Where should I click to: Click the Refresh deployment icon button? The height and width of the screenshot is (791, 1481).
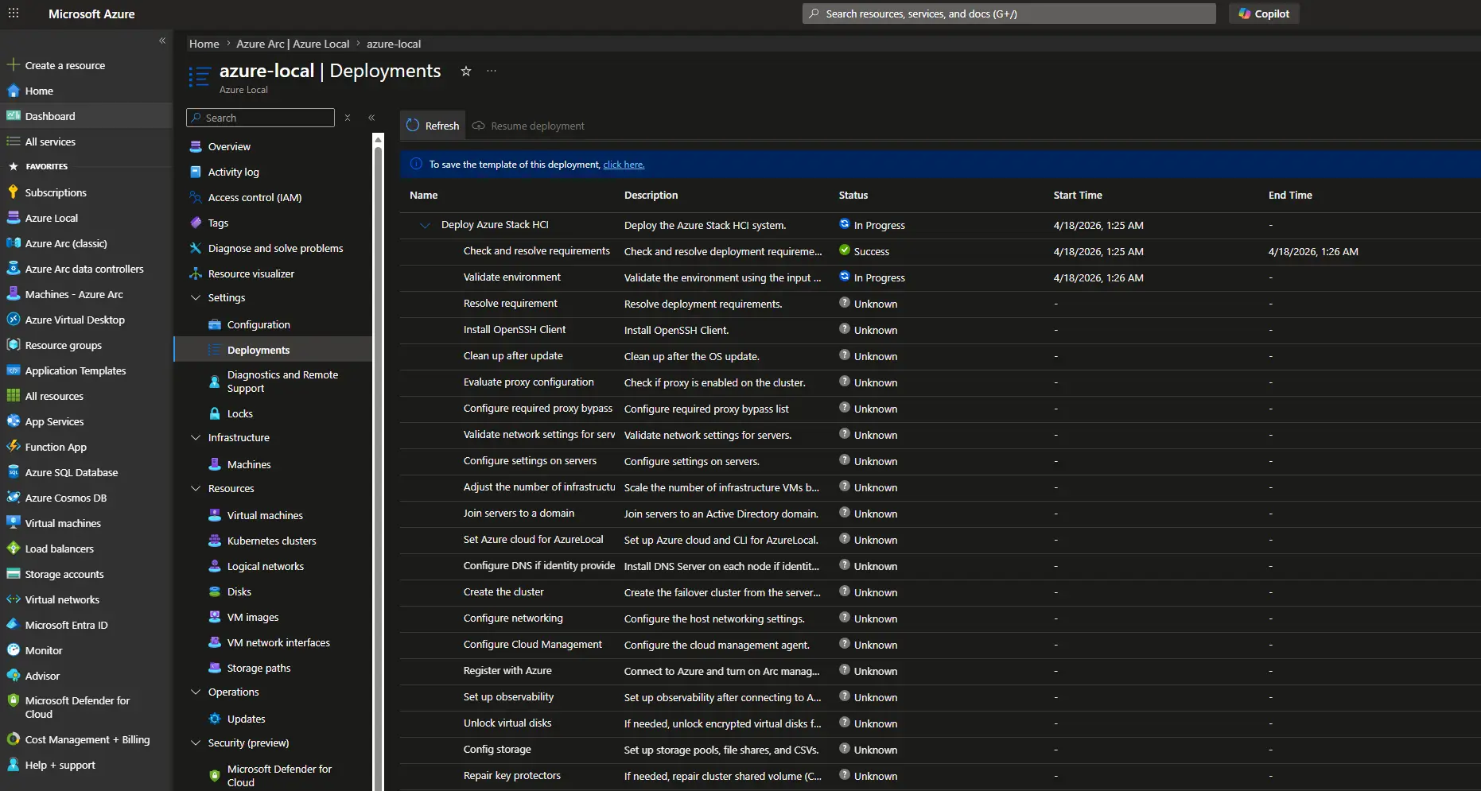point(433,126)
